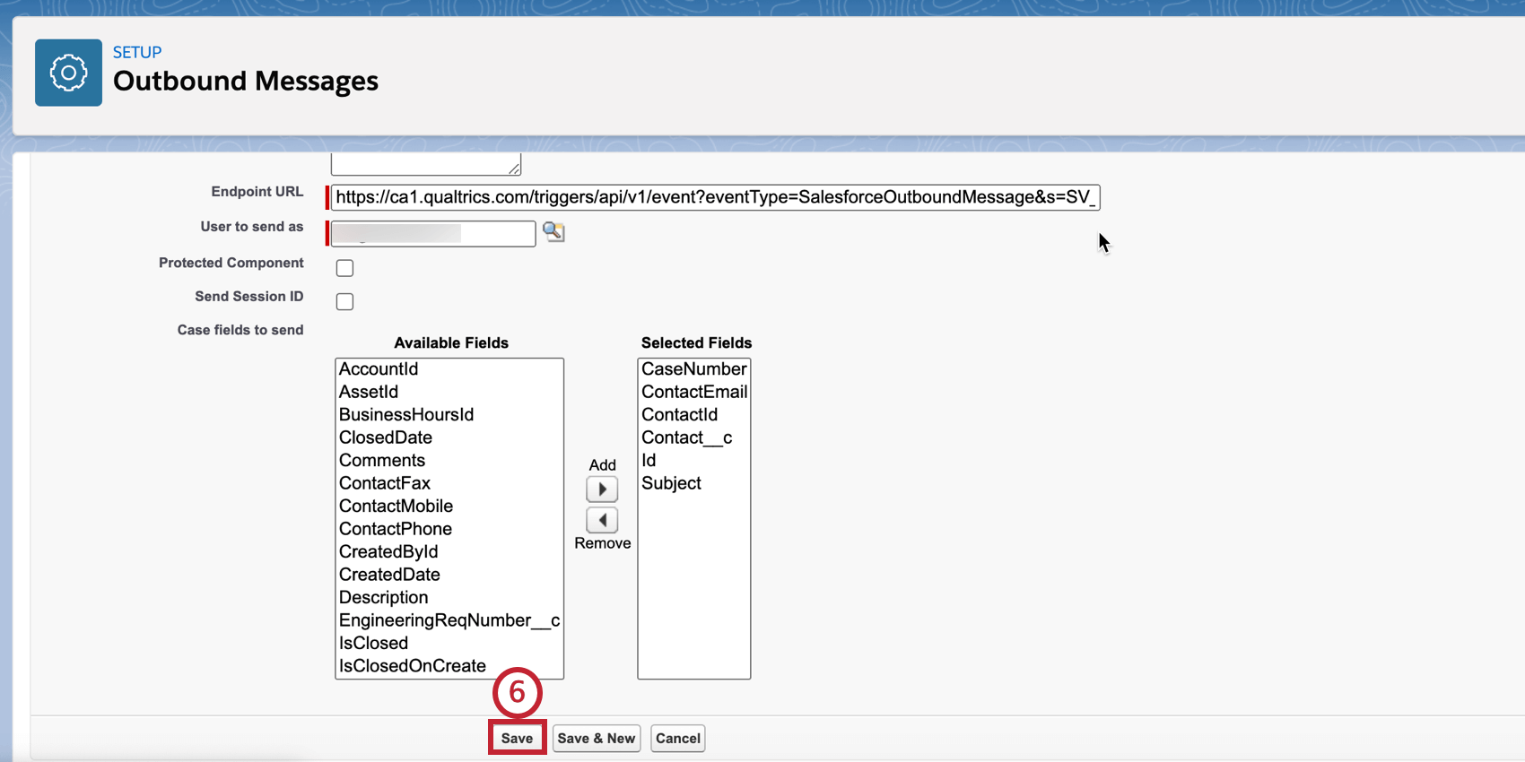Select Comments in Available Fields
Viewport: 1525px width, 762px height.
(x=449, y=461)
